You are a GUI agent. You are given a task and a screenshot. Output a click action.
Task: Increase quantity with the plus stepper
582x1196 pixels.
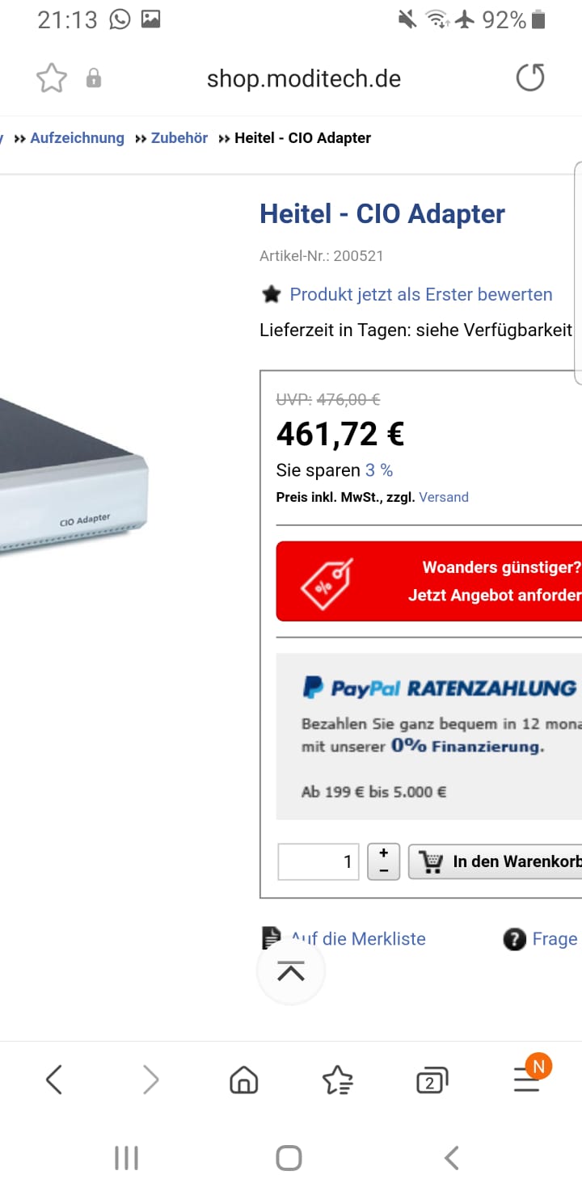(x=384, y=853)
